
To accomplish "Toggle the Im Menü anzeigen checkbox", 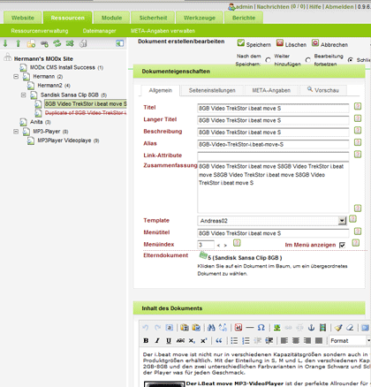I will pos(342,245).
